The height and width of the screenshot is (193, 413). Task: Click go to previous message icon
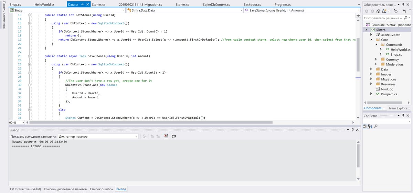coord(152,136)
